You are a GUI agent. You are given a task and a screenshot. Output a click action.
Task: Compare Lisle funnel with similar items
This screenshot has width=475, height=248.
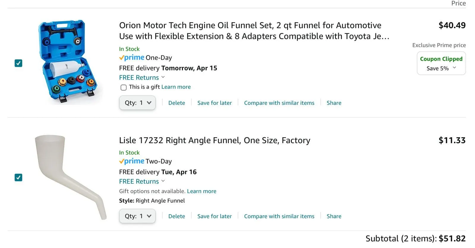click(x=279, y=216)
